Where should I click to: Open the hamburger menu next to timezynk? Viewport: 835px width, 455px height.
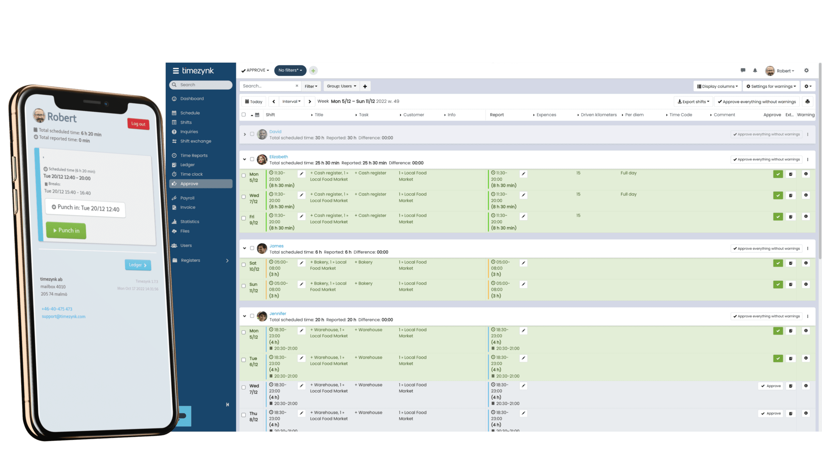tap(175, 71)
